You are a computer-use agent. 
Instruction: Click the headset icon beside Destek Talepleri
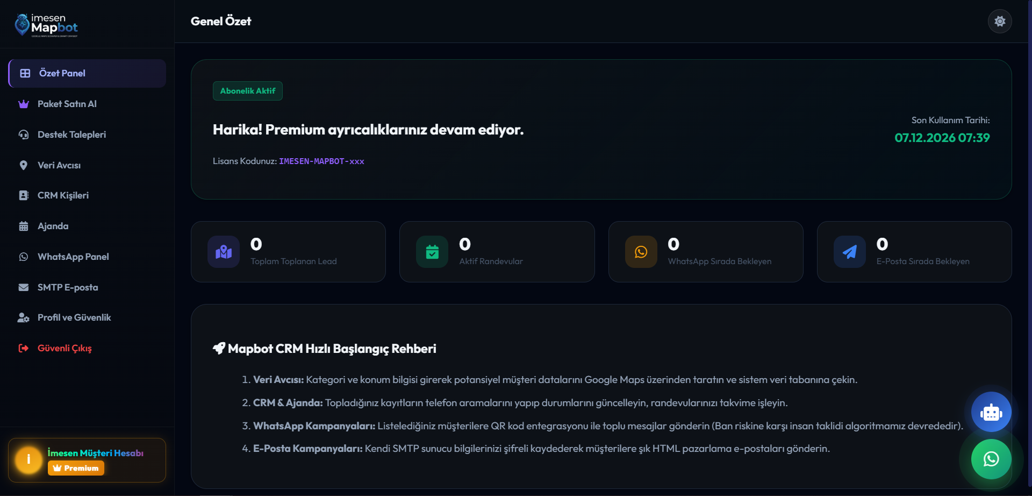click(24, 134)
